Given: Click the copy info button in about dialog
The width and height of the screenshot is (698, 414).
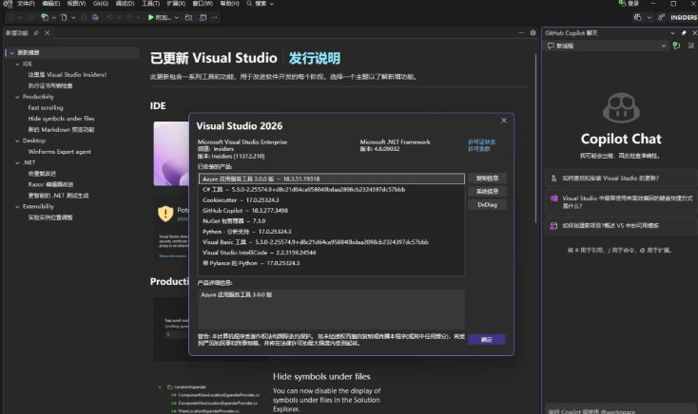Looking at the screenshot, I should point(487,179).
